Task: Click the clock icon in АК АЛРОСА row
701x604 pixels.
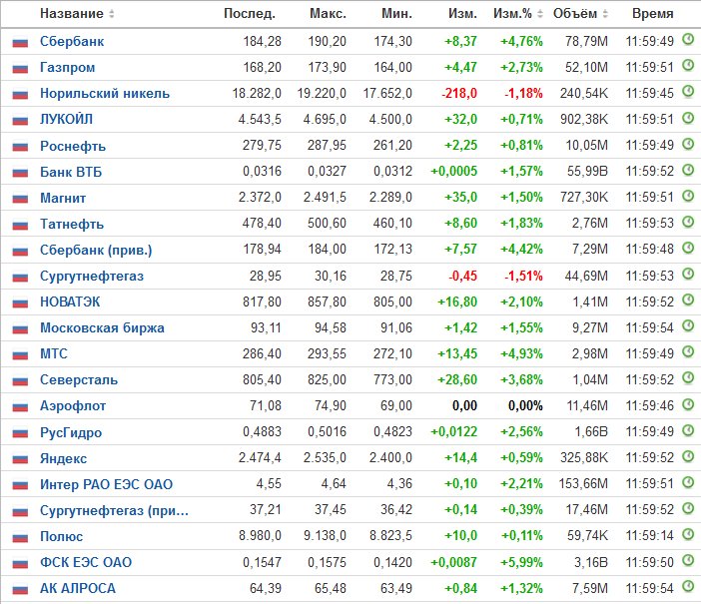Action: point(688,587)
